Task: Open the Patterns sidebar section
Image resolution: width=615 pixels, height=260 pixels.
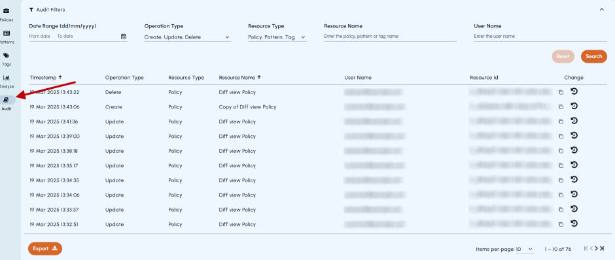Action: point(7,37)
